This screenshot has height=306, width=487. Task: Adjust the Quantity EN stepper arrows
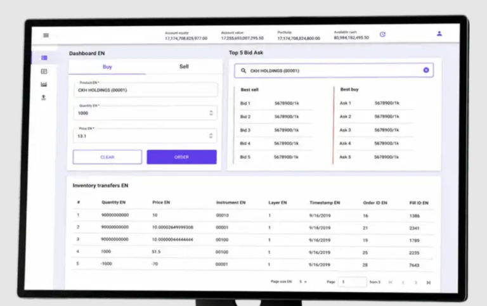pos(211,113)
